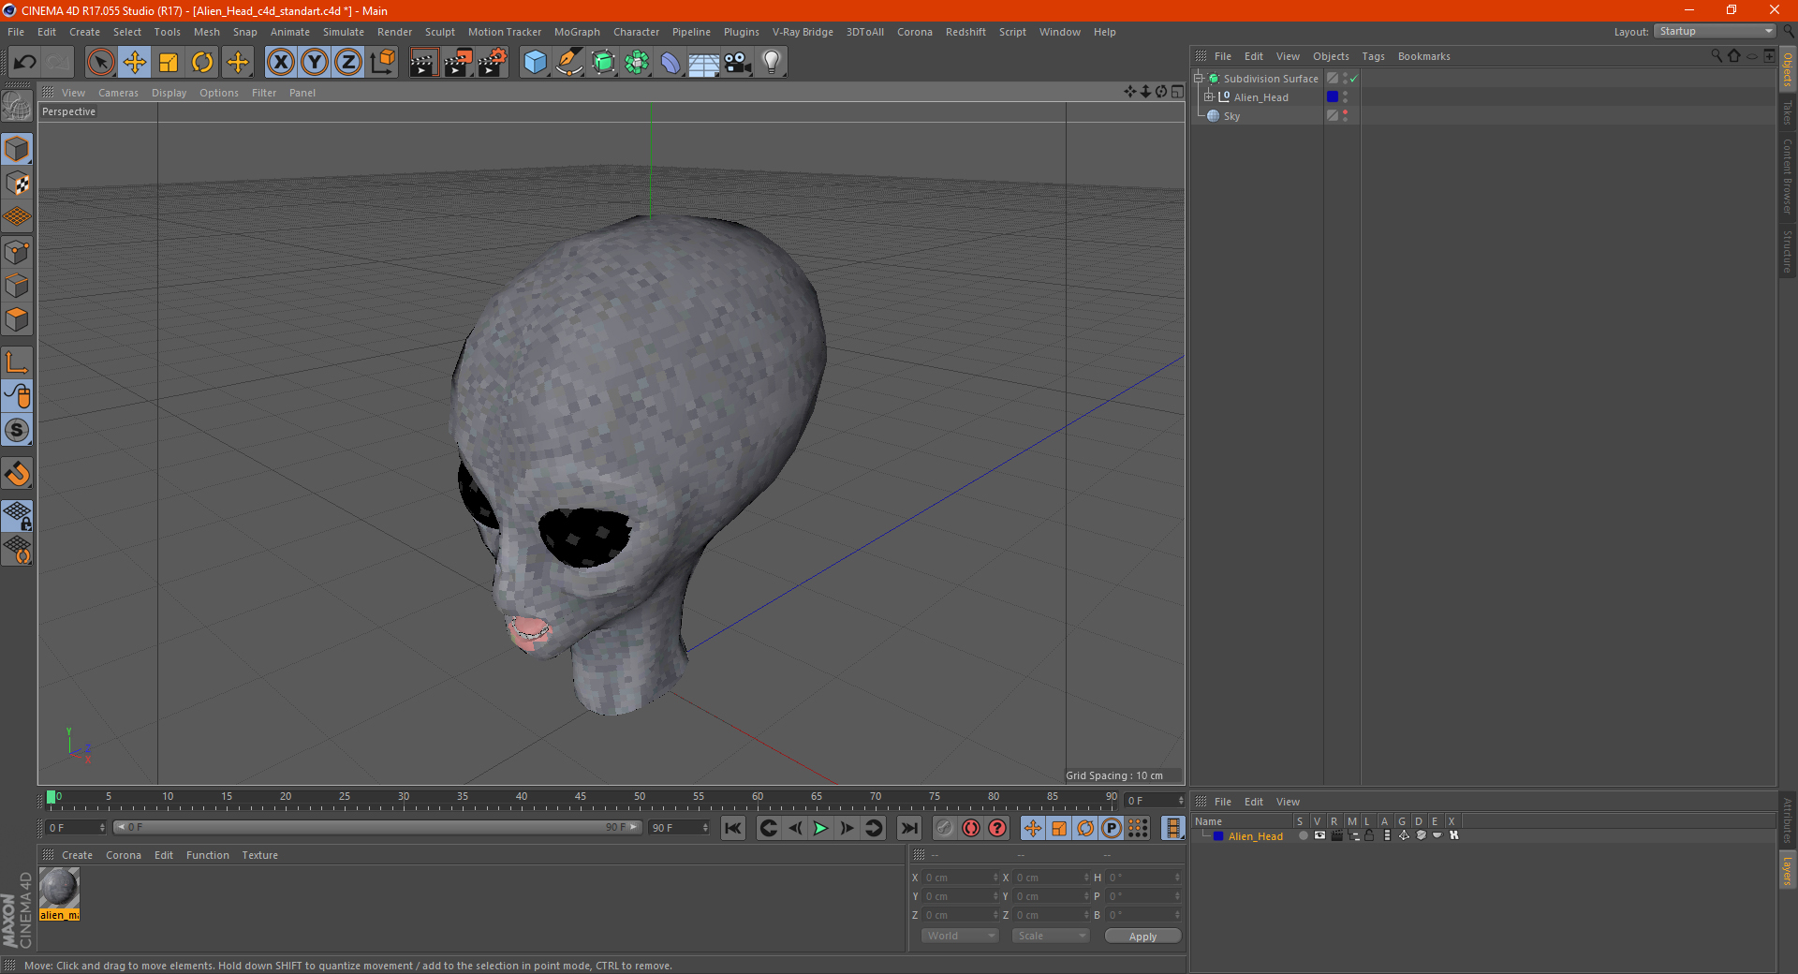This screenshot has width=1798, height=974.
Task: Toggle Alien_Head layer Solo dot
Action: point(1303,836)
